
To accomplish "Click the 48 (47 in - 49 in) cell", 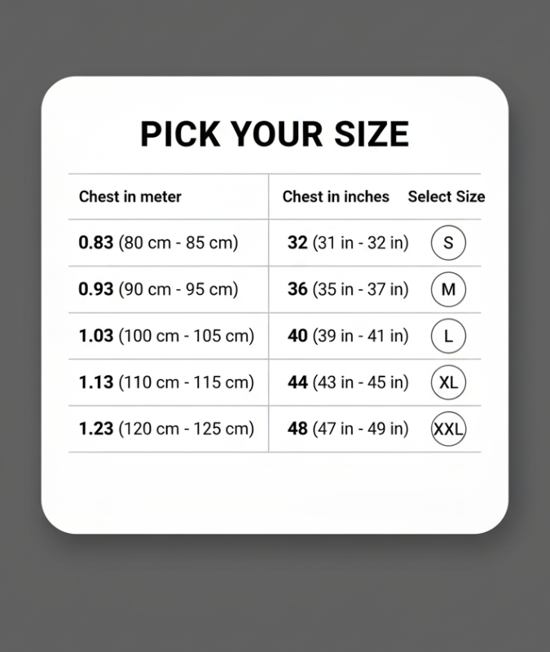I will point(348,429).
